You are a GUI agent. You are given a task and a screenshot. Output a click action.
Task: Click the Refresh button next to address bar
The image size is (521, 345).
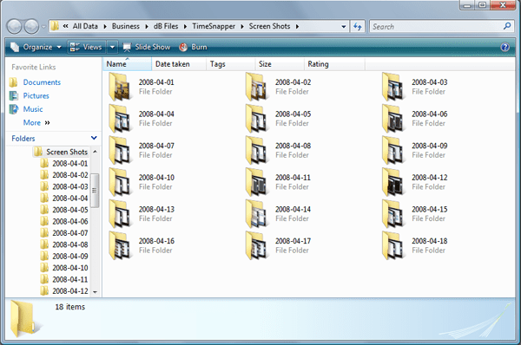click(358, 26)
